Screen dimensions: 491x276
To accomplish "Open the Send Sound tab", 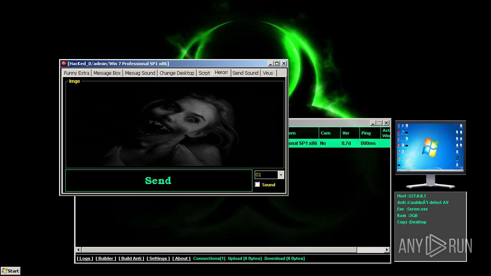I will pos(245,73).
